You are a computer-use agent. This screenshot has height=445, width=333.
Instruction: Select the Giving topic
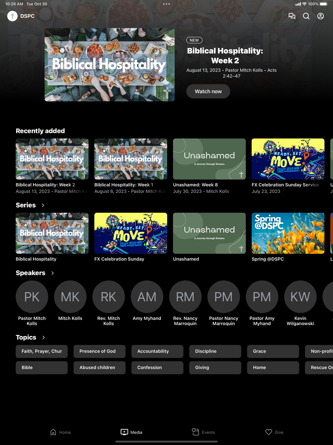coord(215,368)
